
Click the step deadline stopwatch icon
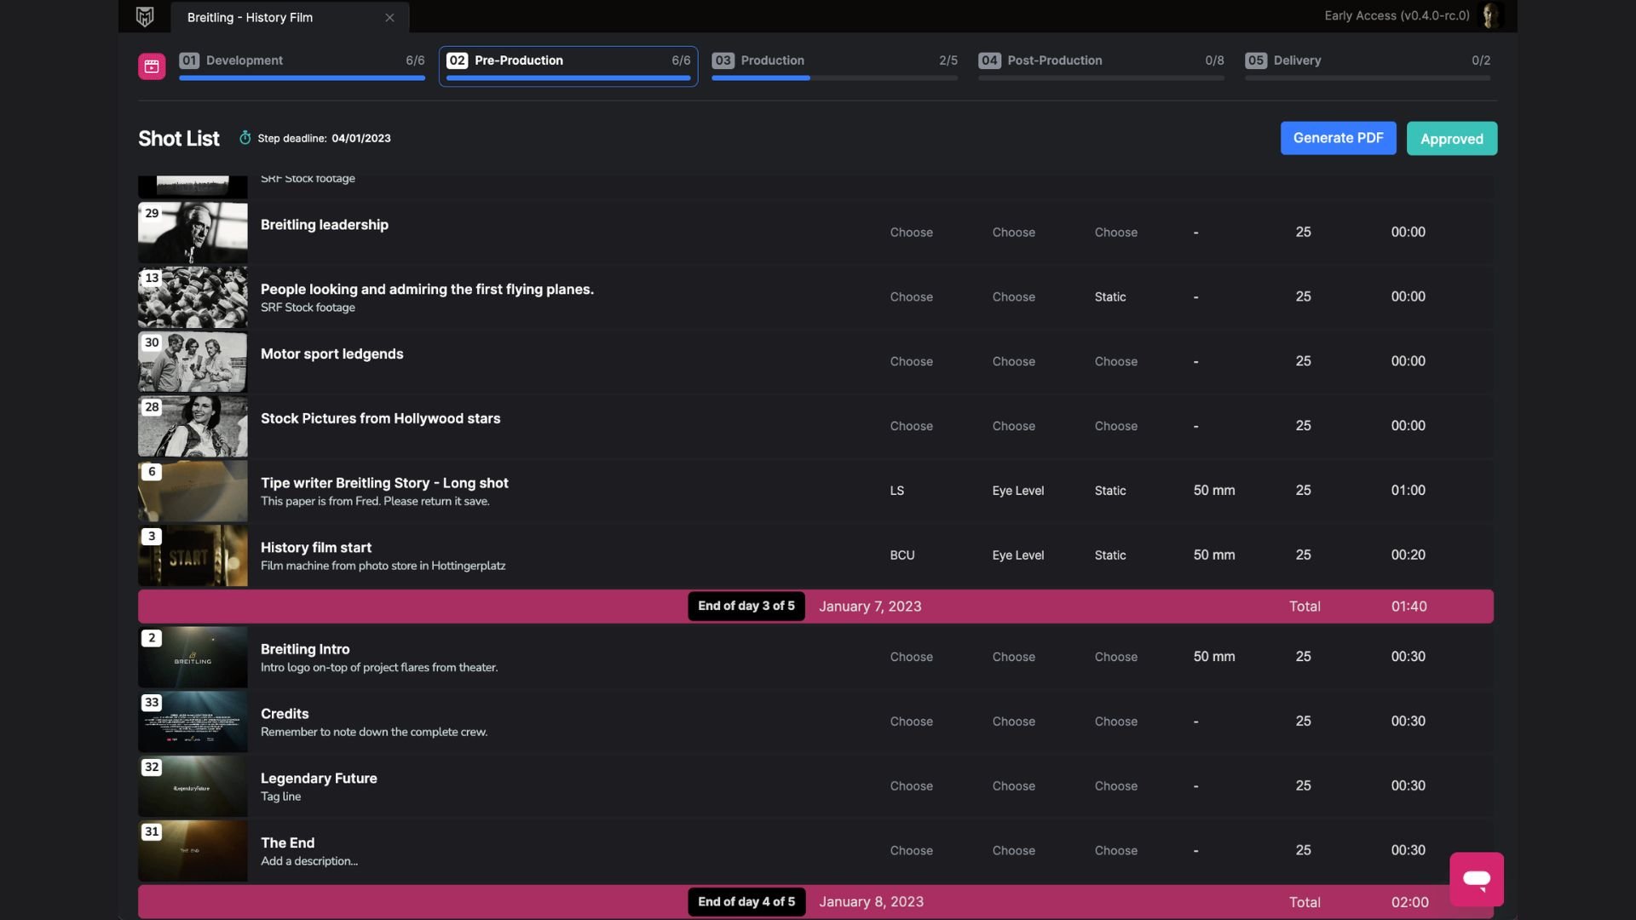tap(245, 138)
